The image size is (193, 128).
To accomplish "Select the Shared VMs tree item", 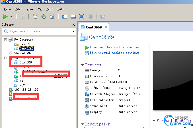I will (23, 53).
